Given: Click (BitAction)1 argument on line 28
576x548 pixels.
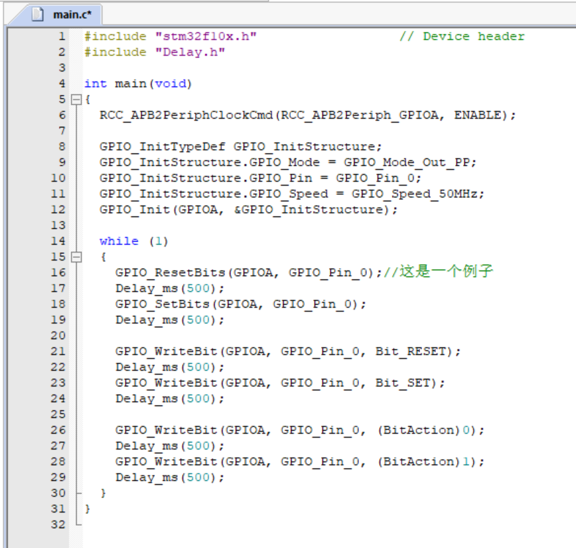Looking at the screenshot, I should (424, 462).
